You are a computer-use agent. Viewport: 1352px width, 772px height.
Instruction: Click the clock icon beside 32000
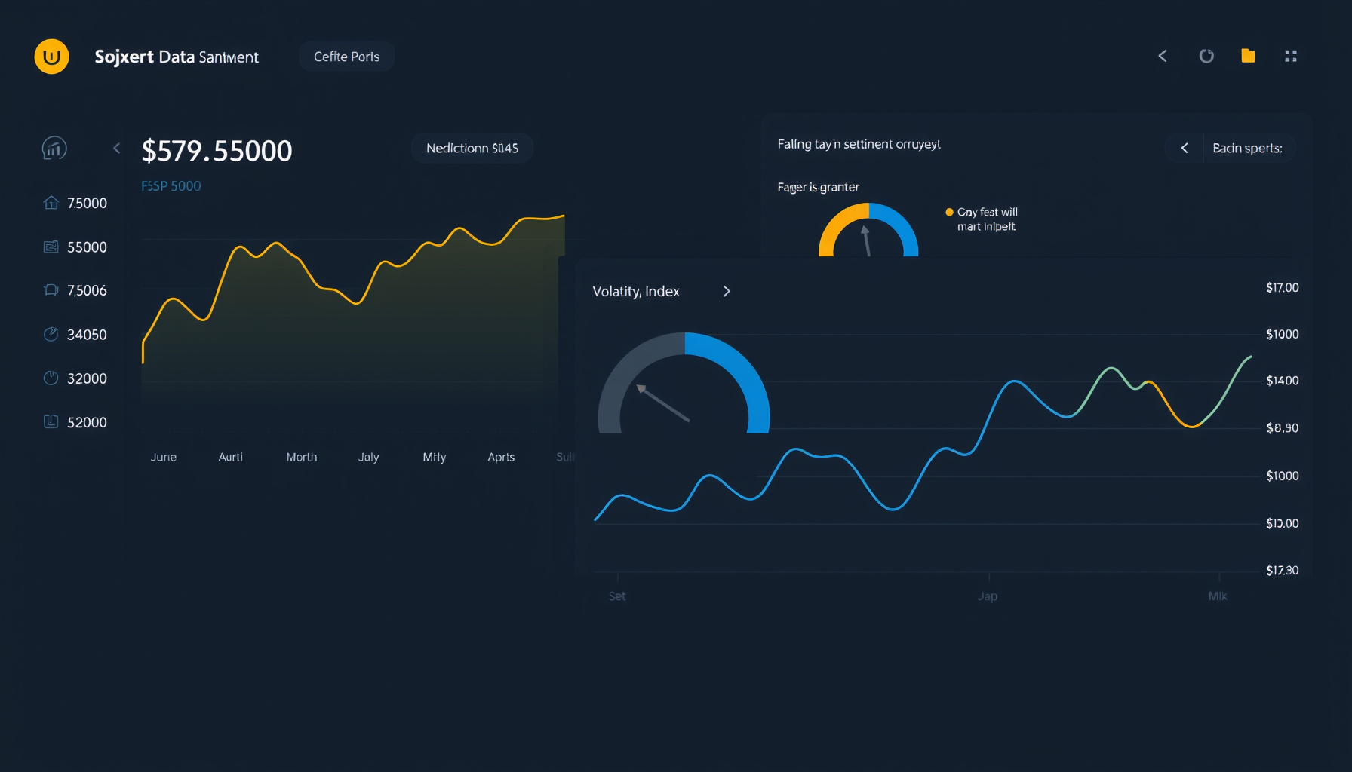(x=51, y=378)
